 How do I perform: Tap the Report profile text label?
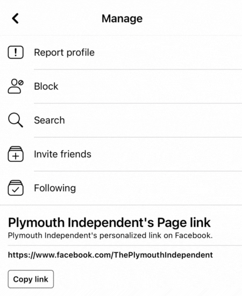64,53
